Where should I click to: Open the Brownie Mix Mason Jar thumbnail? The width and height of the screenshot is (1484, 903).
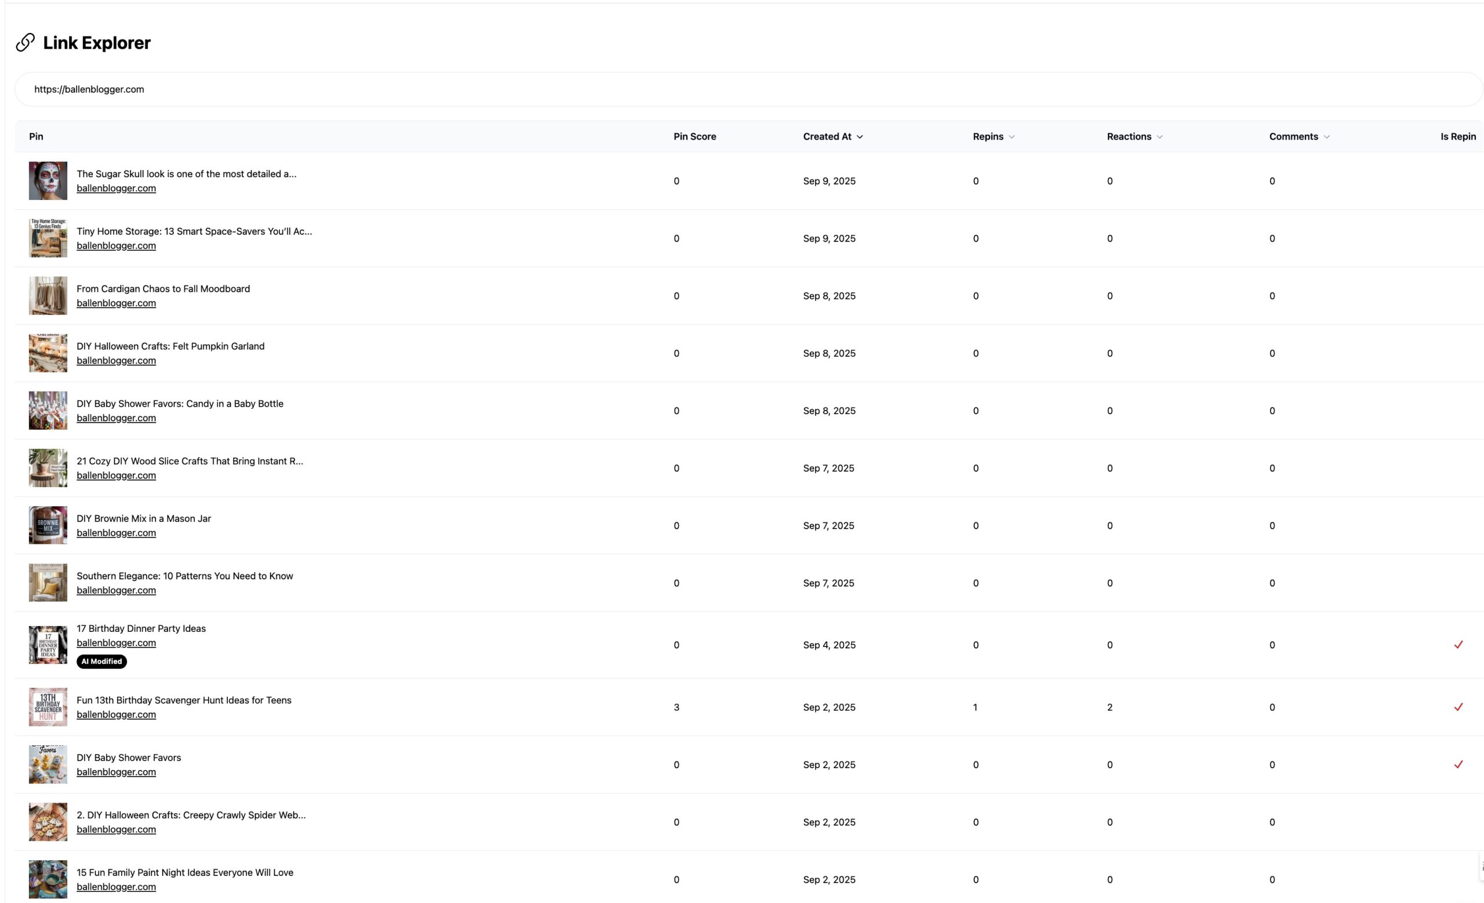[x=48, y=525]
